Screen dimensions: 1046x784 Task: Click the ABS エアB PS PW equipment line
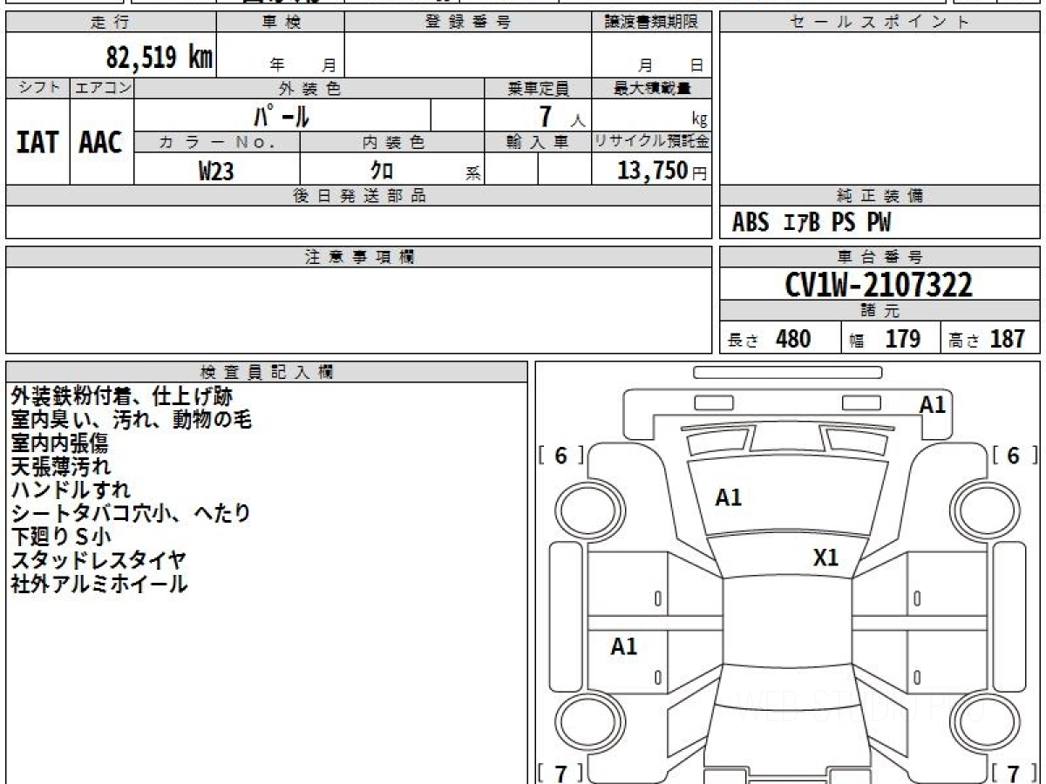point(812,223)
